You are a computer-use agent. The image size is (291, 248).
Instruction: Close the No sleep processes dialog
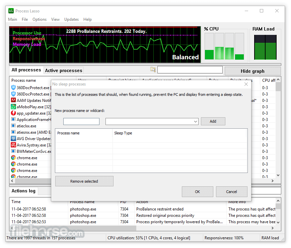point(246,84)
